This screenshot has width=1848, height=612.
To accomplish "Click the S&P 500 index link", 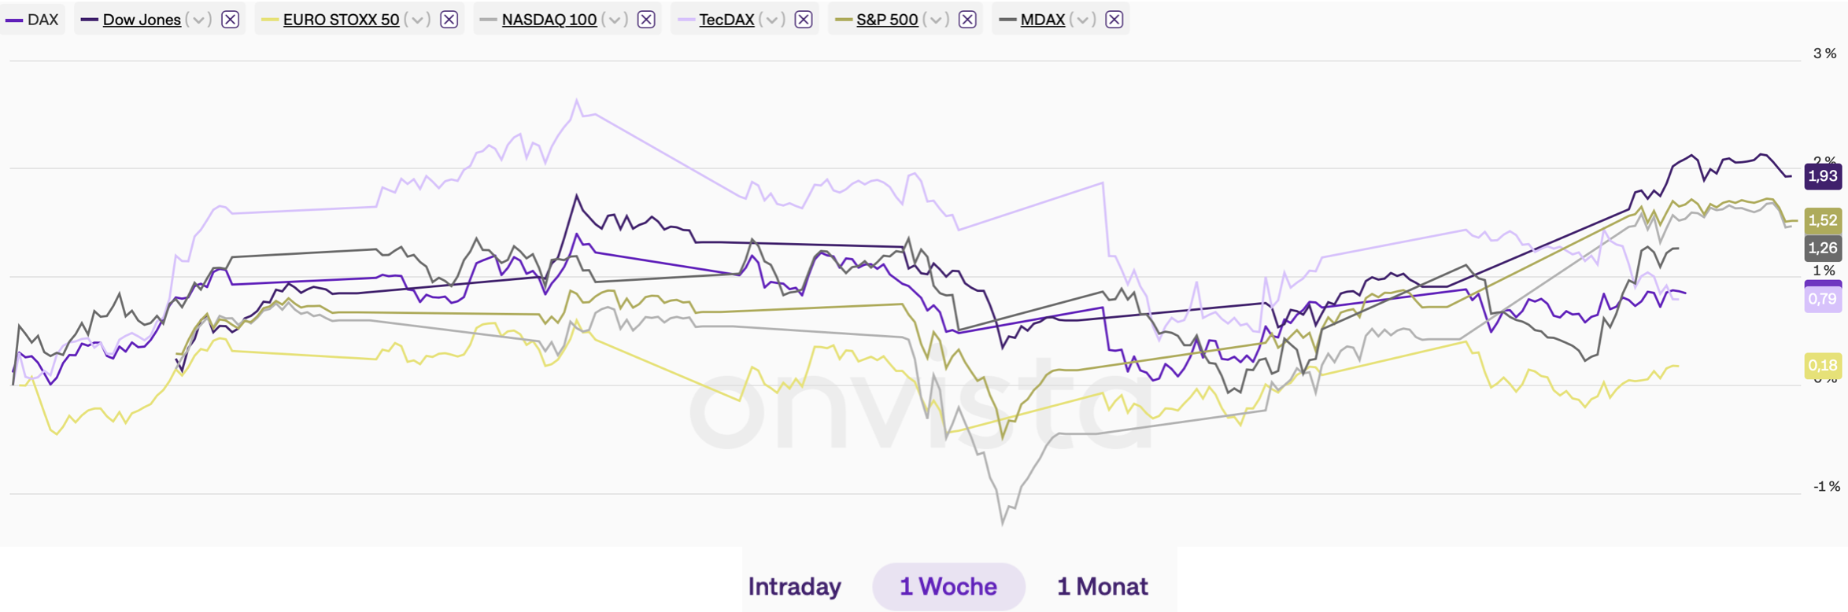I will pos(887,20).
